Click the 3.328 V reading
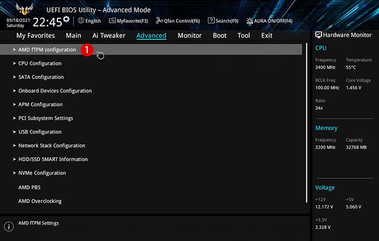This screenshot has height=241, width=379. (323, 227)
